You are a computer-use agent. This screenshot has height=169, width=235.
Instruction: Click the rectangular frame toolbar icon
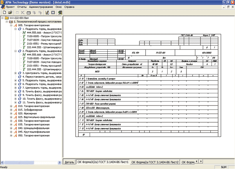pyautogui.click(x=52, y=13)
